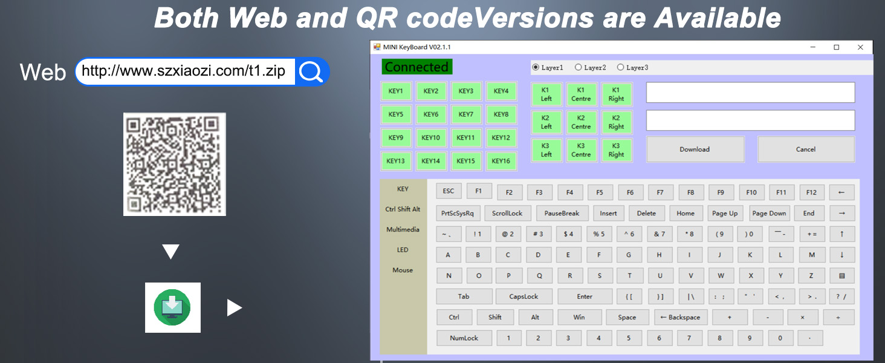This screenshot has width=885, height=363.
Task: Click the NumLock key button
Action: click(x=464, y=338)
